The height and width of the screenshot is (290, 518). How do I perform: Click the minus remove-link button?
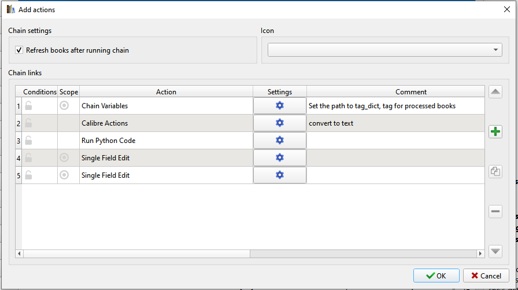(495, 212)
